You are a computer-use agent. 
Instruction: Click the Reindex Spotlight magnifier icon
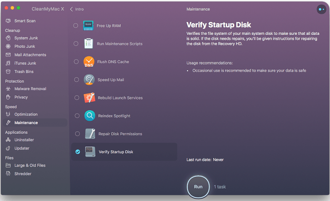(89, 116)
